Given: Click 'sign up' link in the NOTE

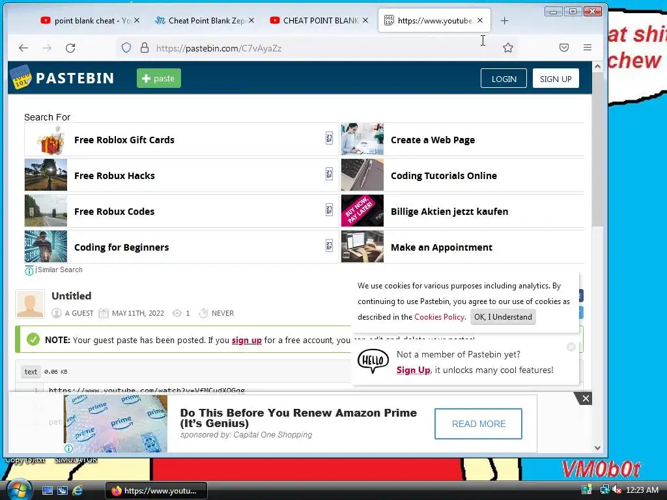Looking at the screenshot, I should click(247, 340).
